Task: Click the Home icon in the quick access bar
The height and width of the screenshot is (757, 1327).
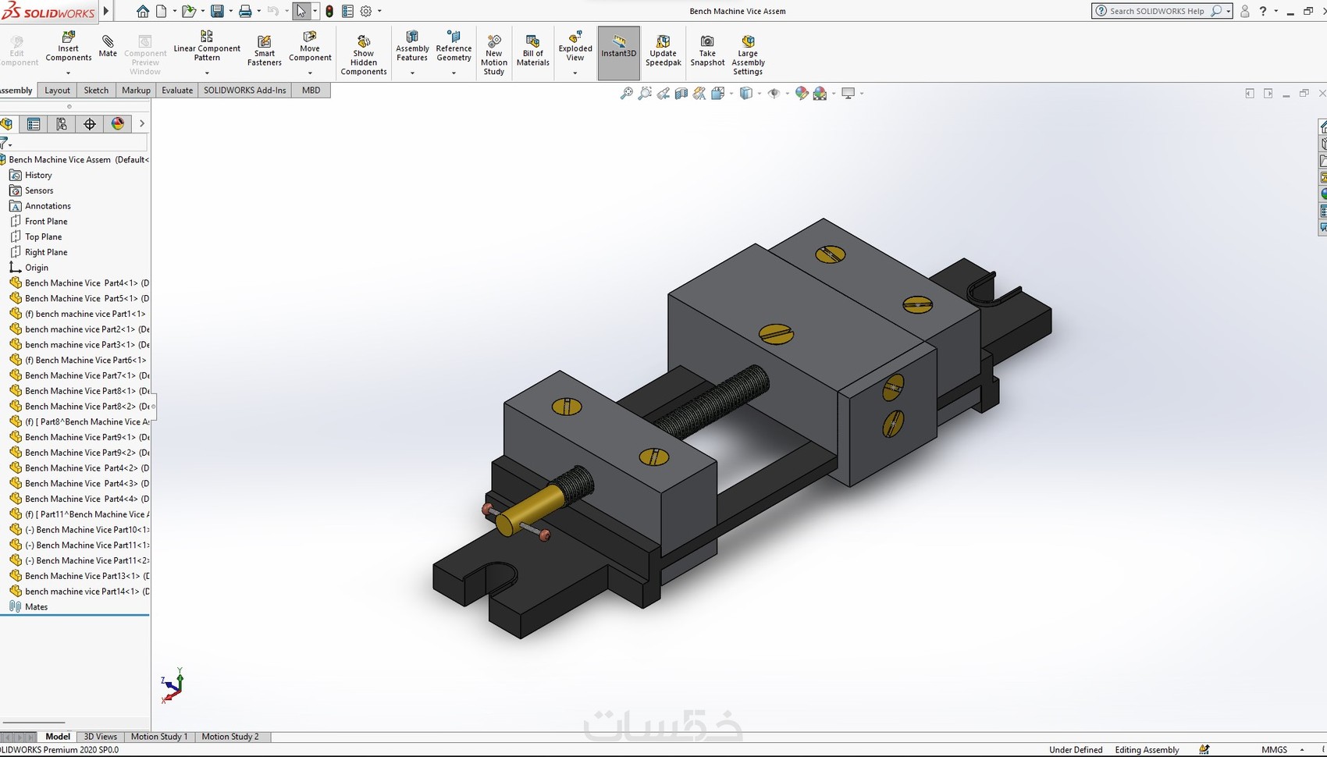Action: 142,11
